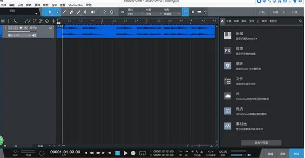Arm the track record-enable button
This screenshot has width=305, height=158.
point(21,28)
